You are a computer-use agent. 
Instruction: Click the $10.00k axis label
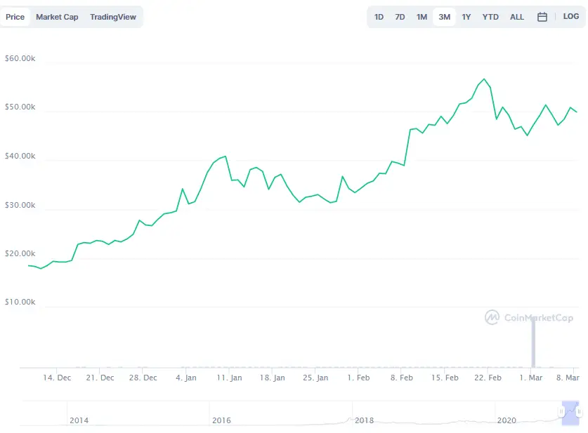(x=20, y=302)
